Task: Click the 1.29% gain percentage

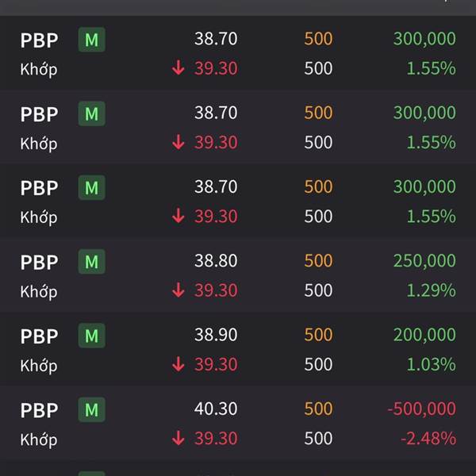Action: pos(431,290)
